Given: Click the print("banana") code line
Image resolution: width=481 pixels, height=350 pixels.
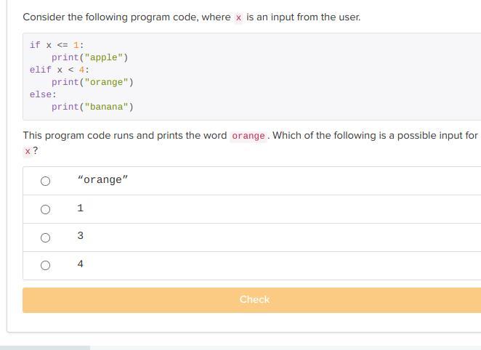Looking at the screenshot, I should pyautogui.click(x=92, y=107).
